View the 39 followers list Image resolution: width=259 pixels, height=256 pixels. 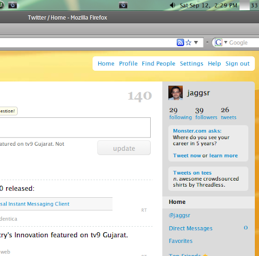point(206,114)
